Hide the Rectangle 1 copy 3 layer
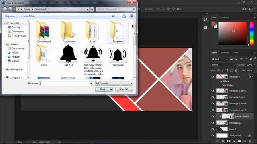The image size is (257, 144). (x=213, y=110)
